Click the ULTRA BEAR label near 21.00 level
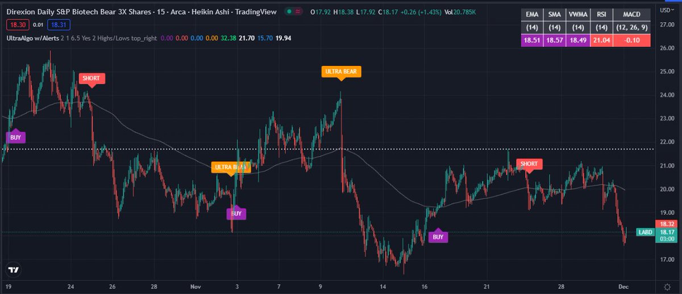 (x=230, y=167)
